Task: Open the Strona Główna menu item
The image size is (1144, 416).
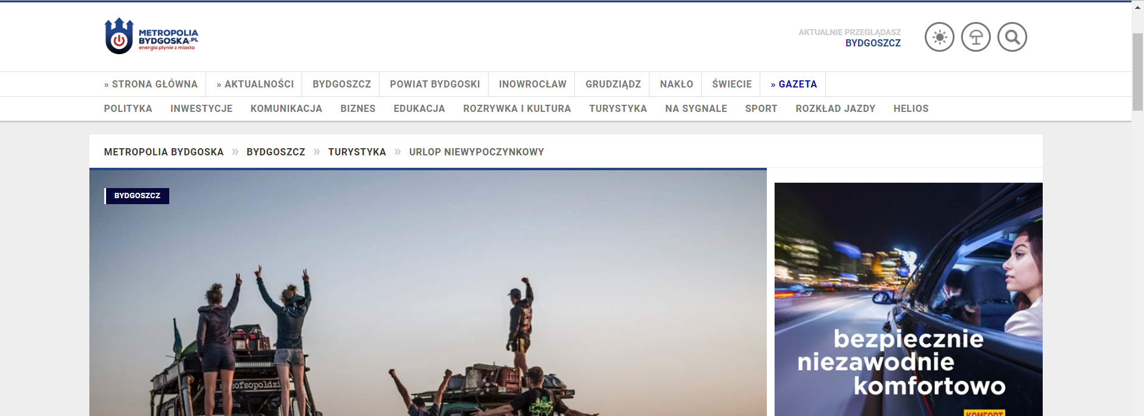Action: [151, 85]
